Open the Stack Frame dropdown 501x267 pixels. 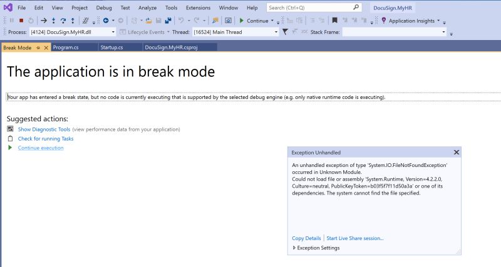(x=443, y=32)
